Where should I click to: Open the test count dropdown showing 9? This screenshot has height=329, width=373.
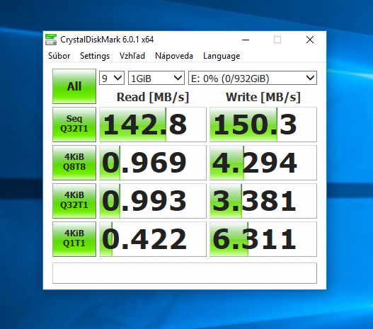(112, 78)
